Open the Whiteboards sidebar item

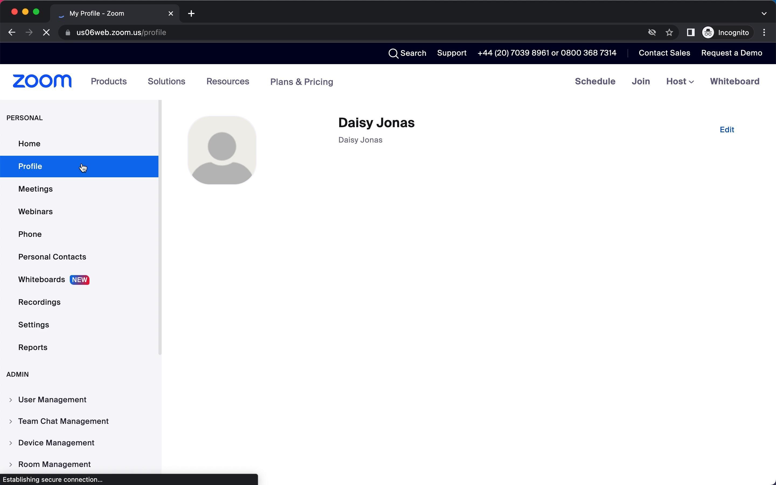point(42,279)
